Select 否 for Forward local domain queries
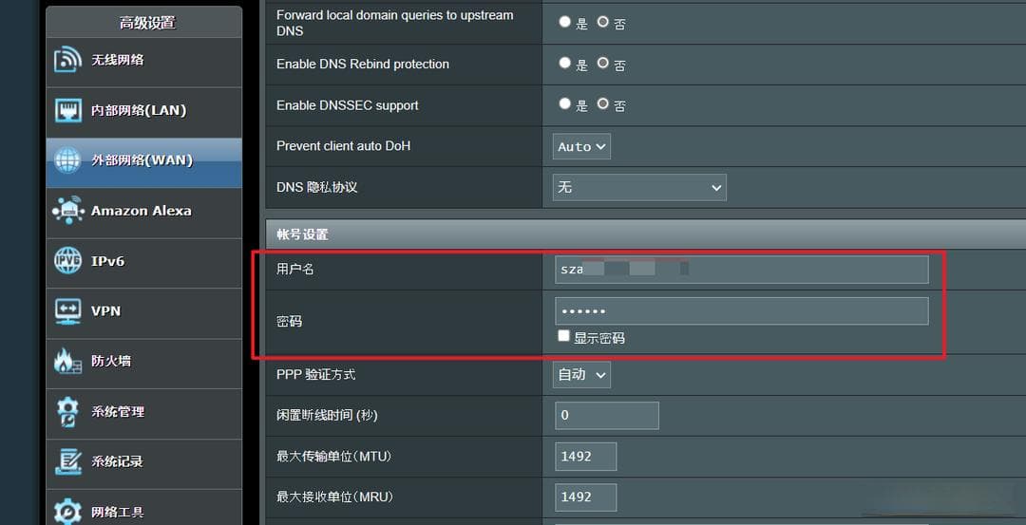 [602, 22]
